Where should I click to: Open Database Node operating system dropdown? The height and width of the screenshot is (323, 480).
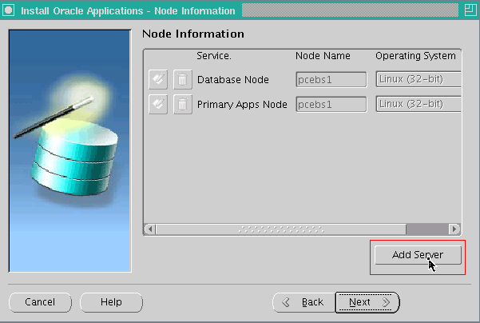point(419,79)
